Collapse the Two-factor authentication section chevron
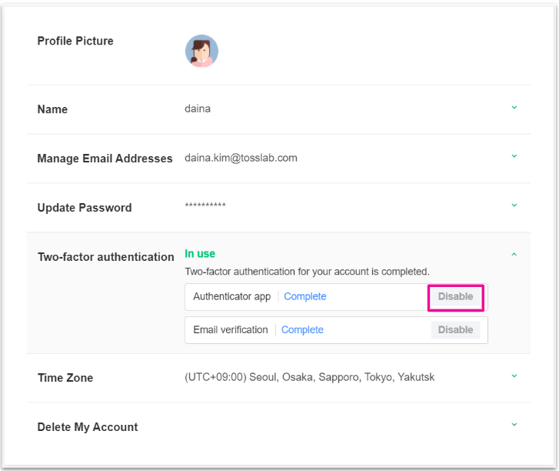The image size is (559, 471). pyautogui.click(x=514, y=254)
